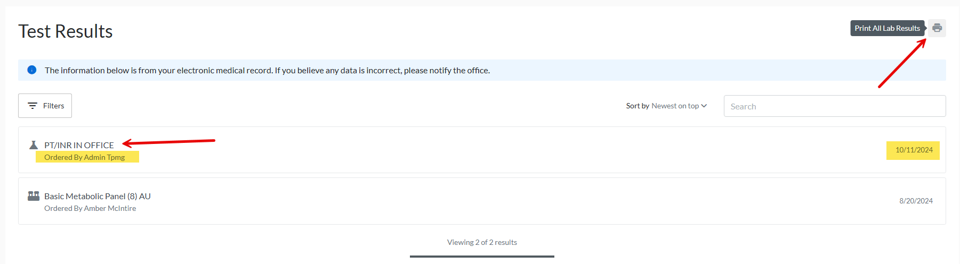Click the flask icon beside PT/INR
This screenshot has height=264, width=960.
pos(34,145)
